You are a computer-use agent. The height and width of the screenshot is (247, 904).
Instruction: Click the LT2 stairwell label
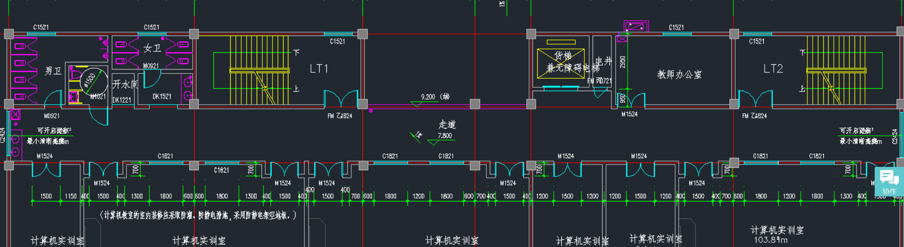(773, 69)
